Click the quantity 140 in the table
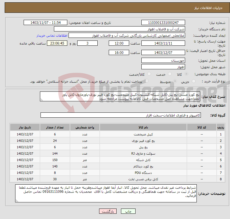The image size is (230, 219). click(55, 166)
